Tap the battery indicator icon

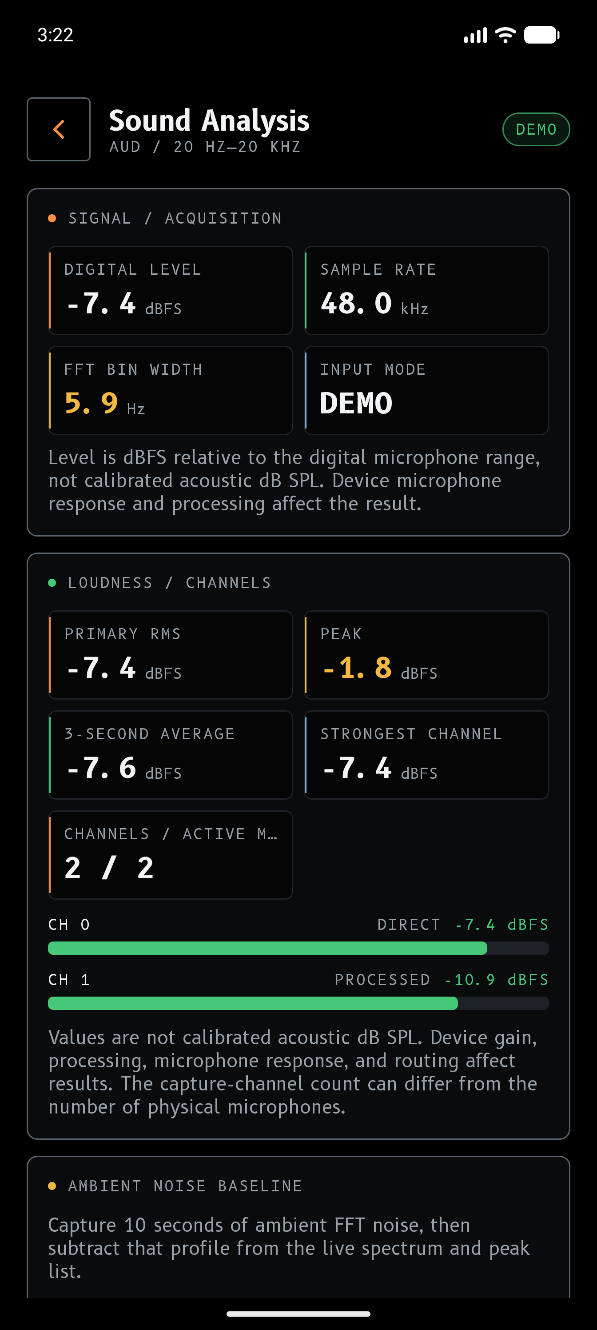click(542, 35)
